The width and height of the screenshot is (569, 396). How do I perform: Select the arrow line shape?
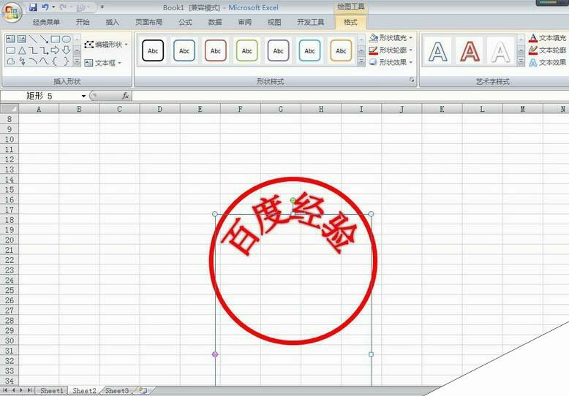coord(44,39)
